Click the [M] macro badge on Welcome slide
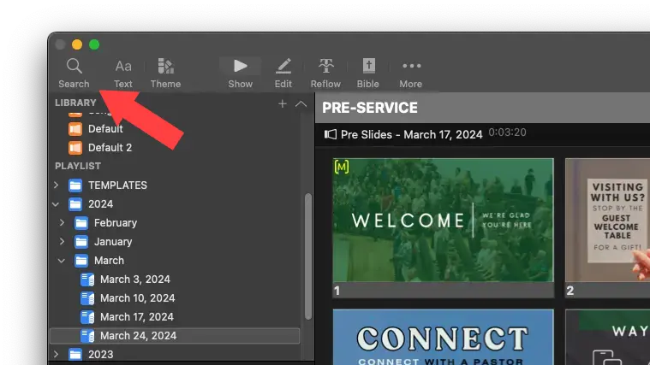The width and height of the screenshot is (650, 365). click(342, 167)
